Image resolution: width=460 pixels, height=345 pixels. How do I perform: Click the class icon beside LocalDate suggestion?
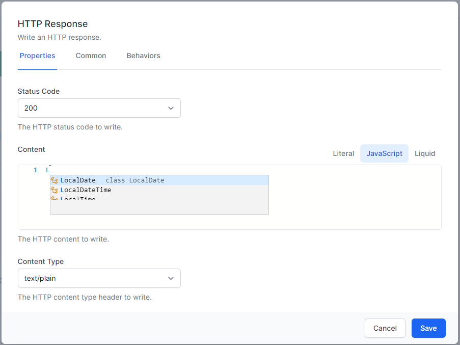[55, 180]
